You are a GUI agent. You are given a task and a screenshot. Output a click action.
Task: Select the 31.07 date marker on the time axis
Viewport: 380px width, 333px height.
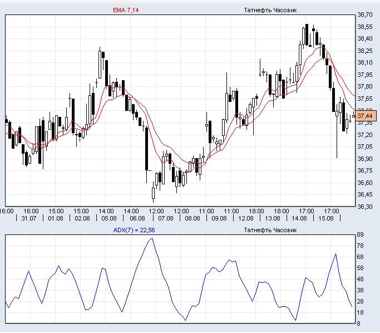pos(28,218)
